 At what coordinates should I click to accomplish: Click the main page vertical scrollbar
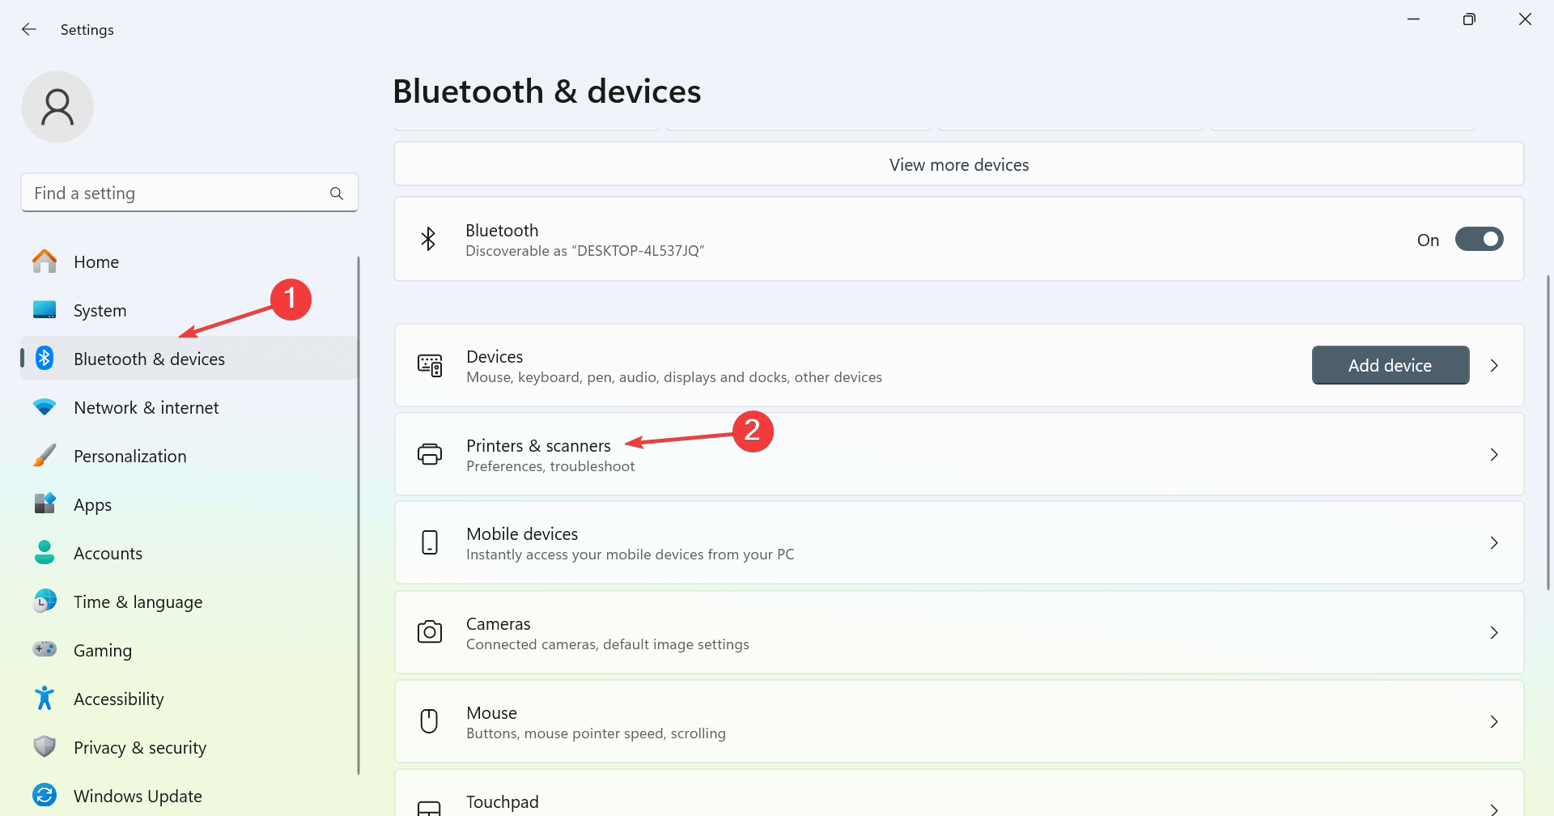[x=1548, y=432]
